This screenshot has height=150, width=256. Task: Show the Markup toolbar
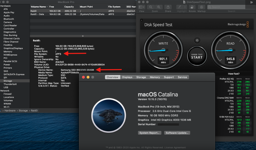click(201, 7)
